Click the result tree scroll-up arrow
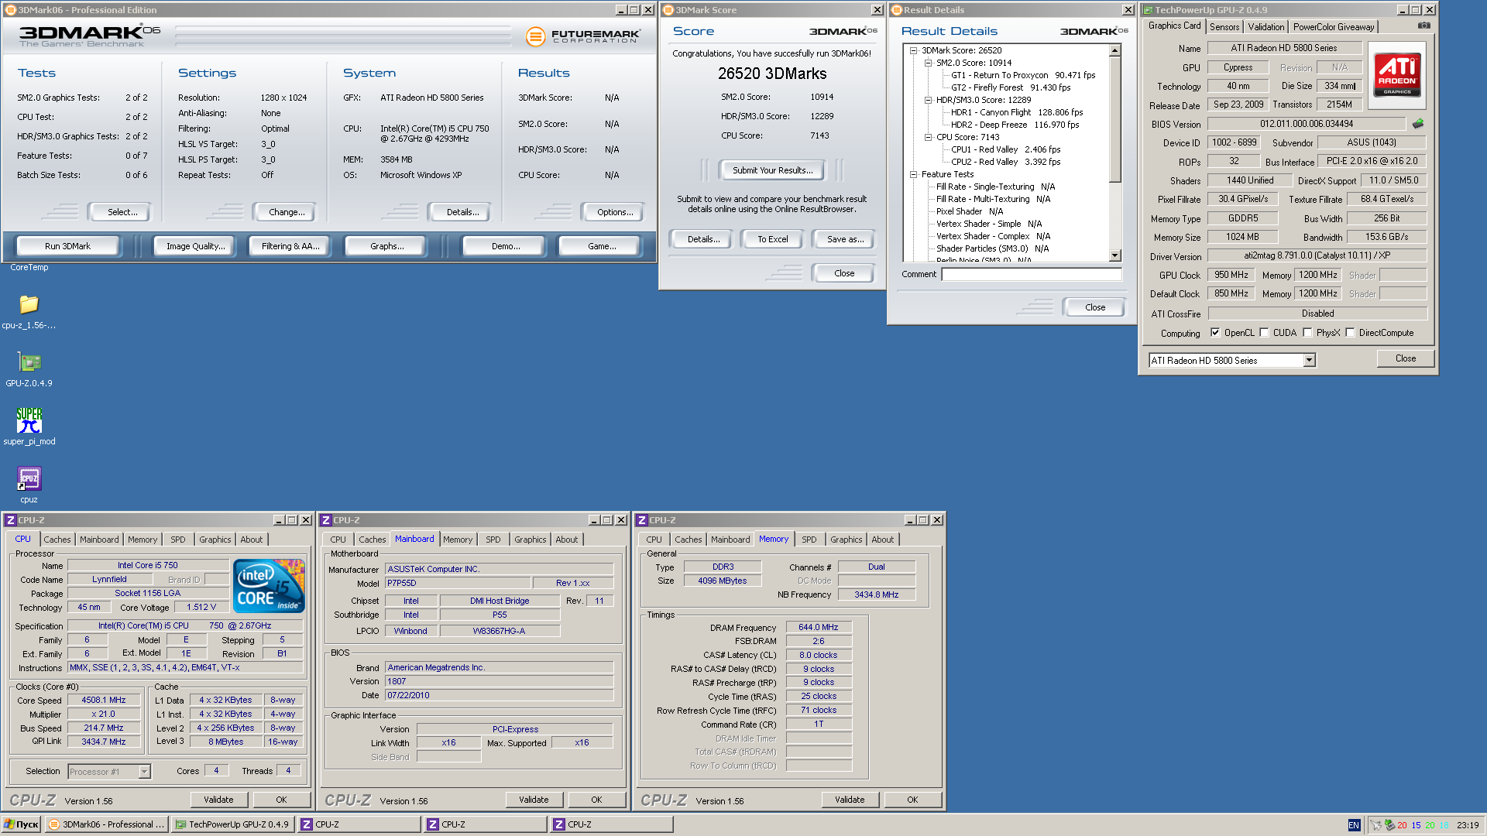Image resolution: width=1487 pixels, height=836 pixels. tap(1115, 51)
